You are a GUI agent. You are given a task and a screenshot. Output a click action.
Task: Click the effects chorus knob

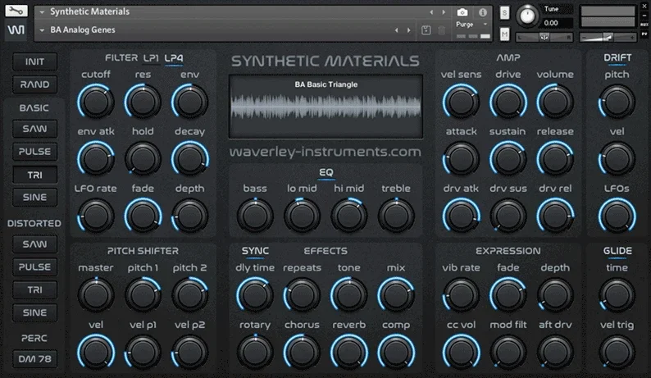[x=302, y=352]
